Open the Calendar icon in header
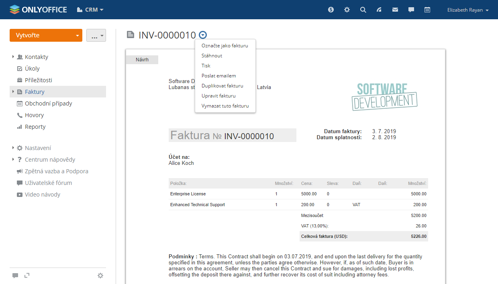Screen dimensions: 498x284 [x=427, y=10]
